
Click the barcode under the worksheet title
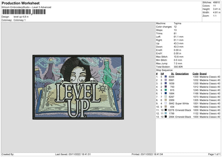click(x=24, y=12)
